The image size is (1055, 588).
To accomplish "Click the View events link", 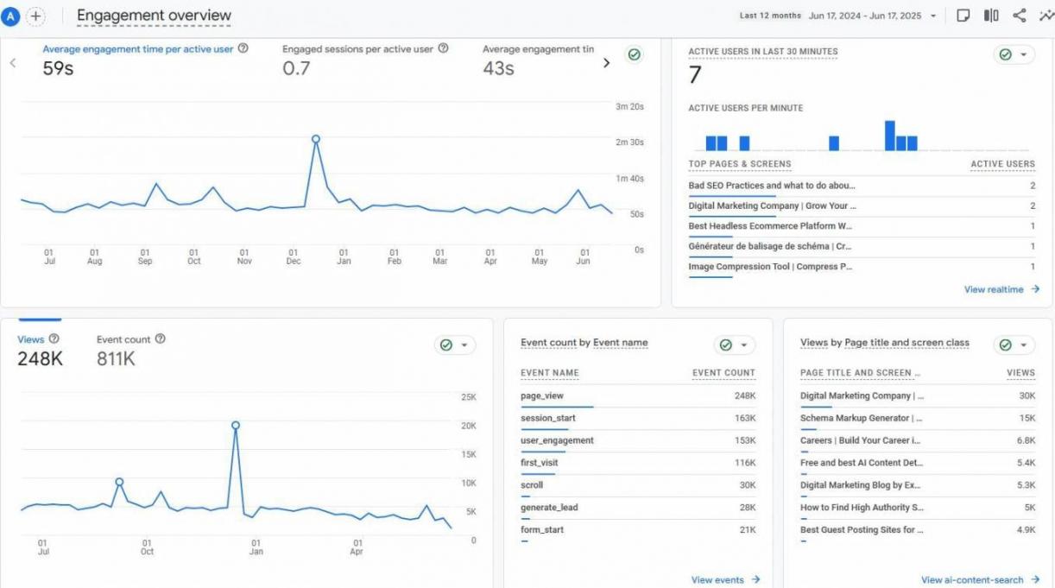I will coord(725,580).
